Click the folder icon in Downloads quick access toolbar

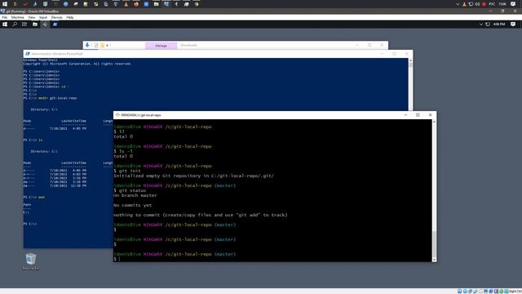pyautogui.click(x=102, y=46)
